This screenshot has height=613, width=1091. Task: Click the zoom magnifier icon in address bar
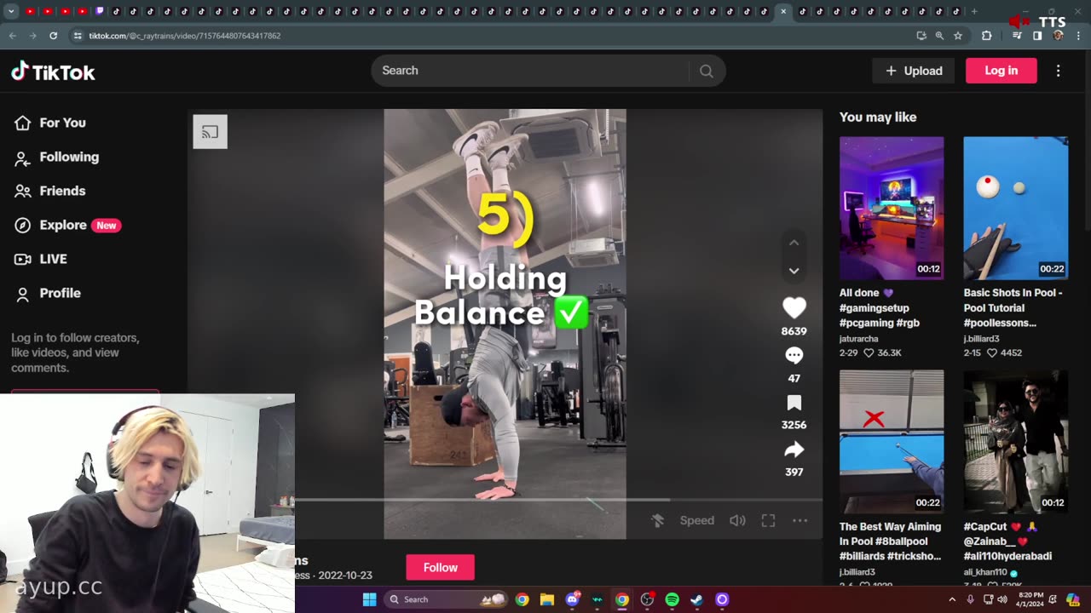pyautogui.click(x=939, y=36)
